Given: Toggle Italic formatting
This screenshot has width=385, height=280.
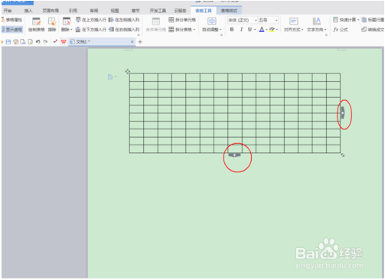Looking at the screenshot, I should (x=241, y=30).
